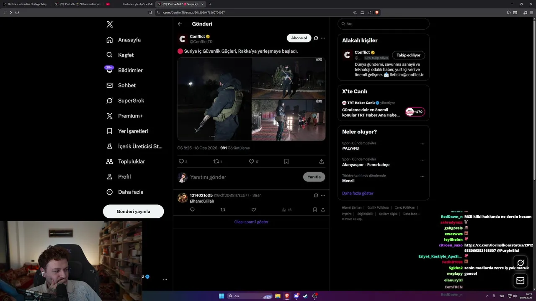Go to Profil page
536x301 pixels.
click(x=119, y=176)
